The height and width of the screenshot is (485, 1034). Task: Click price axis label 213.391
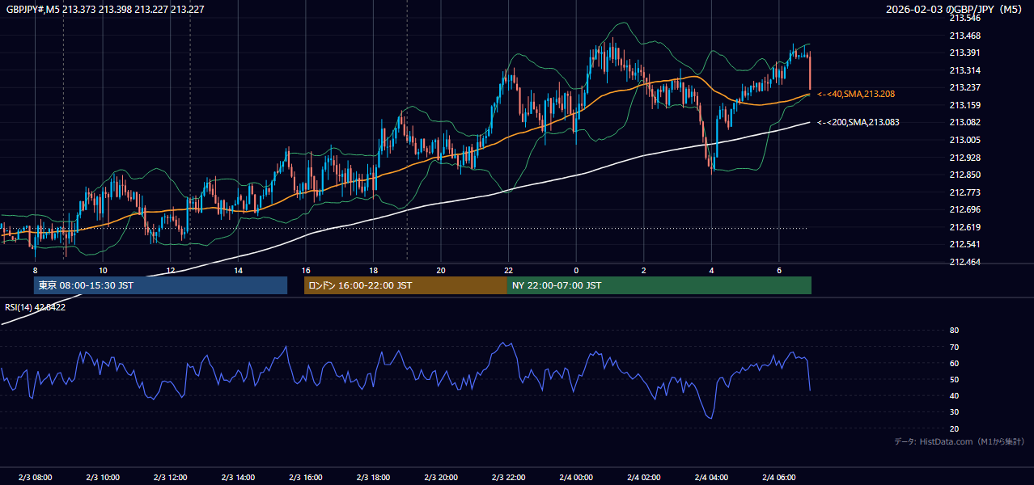(964, 53)
